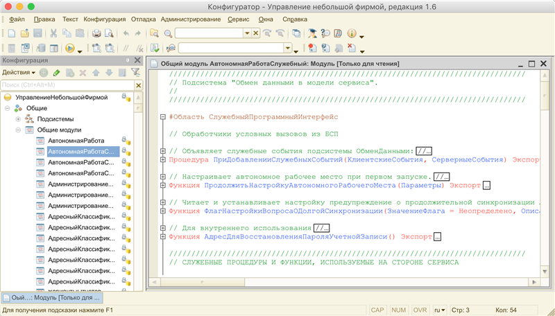Open the Действия dropdown menu

[x=19, y=73]
